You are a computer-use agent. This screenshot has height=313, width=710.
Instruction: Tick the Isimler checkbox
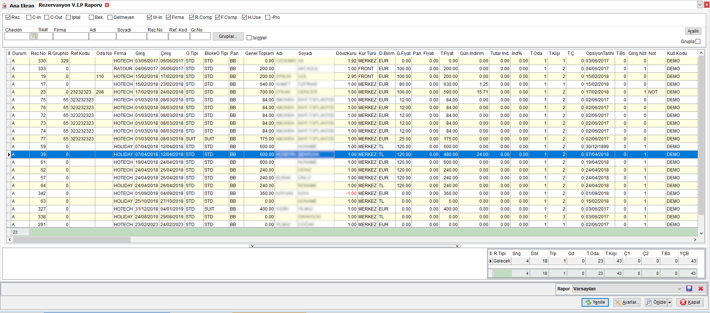(249, 38)
